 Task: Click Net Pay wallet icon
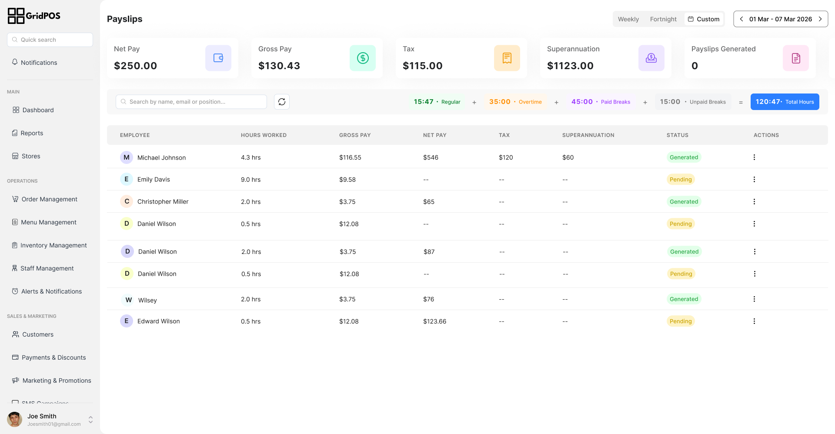point(218,58)
